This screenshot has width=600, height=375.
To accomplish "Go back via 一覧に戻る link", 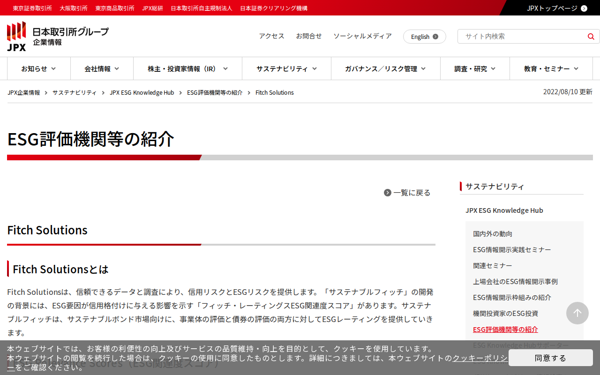I will pos(412,193).
